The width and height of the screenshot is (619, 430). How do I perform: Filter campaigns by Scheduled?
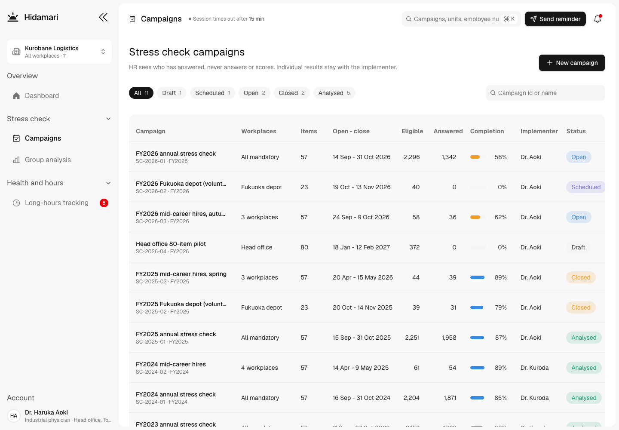pos(212,93)
